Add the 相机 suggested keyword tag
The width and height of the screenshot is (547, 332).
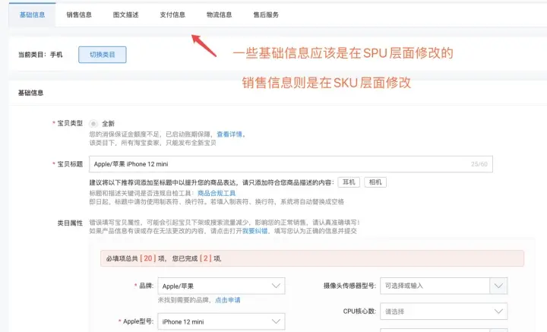375,182
